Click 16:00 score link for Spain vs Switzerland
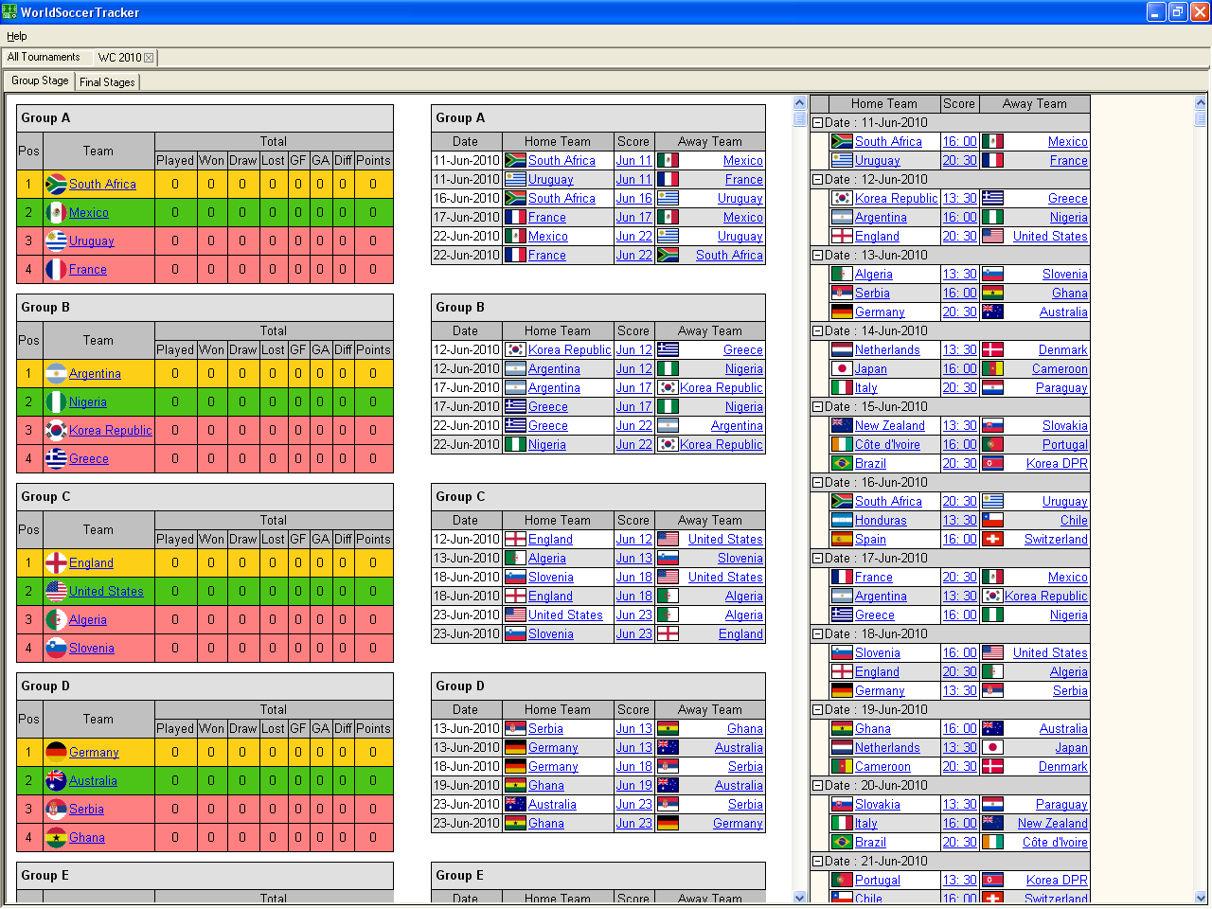This screenshot has height=909, width=1212. tap(959, 539)
